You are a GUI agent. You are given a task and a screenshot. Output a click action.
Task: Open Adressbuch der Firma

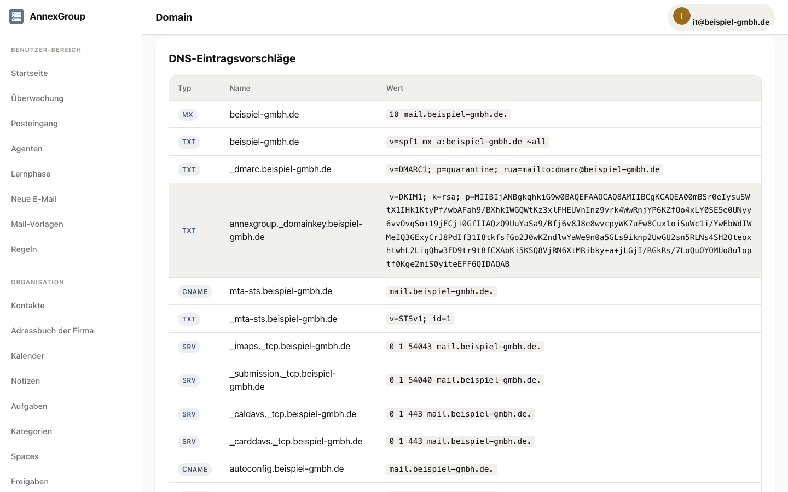53,331
